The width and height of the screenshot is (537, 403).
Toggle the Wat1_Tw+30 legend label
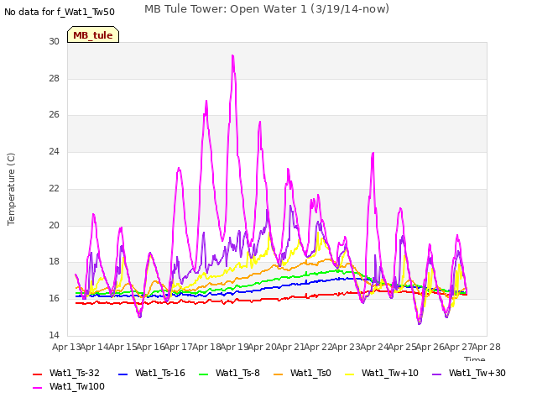click(477, 373)
